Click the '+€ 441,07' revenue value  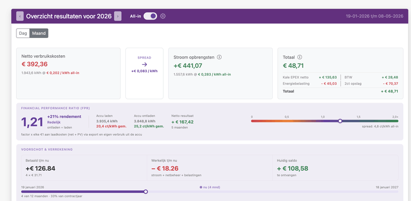tap(188, 66)
